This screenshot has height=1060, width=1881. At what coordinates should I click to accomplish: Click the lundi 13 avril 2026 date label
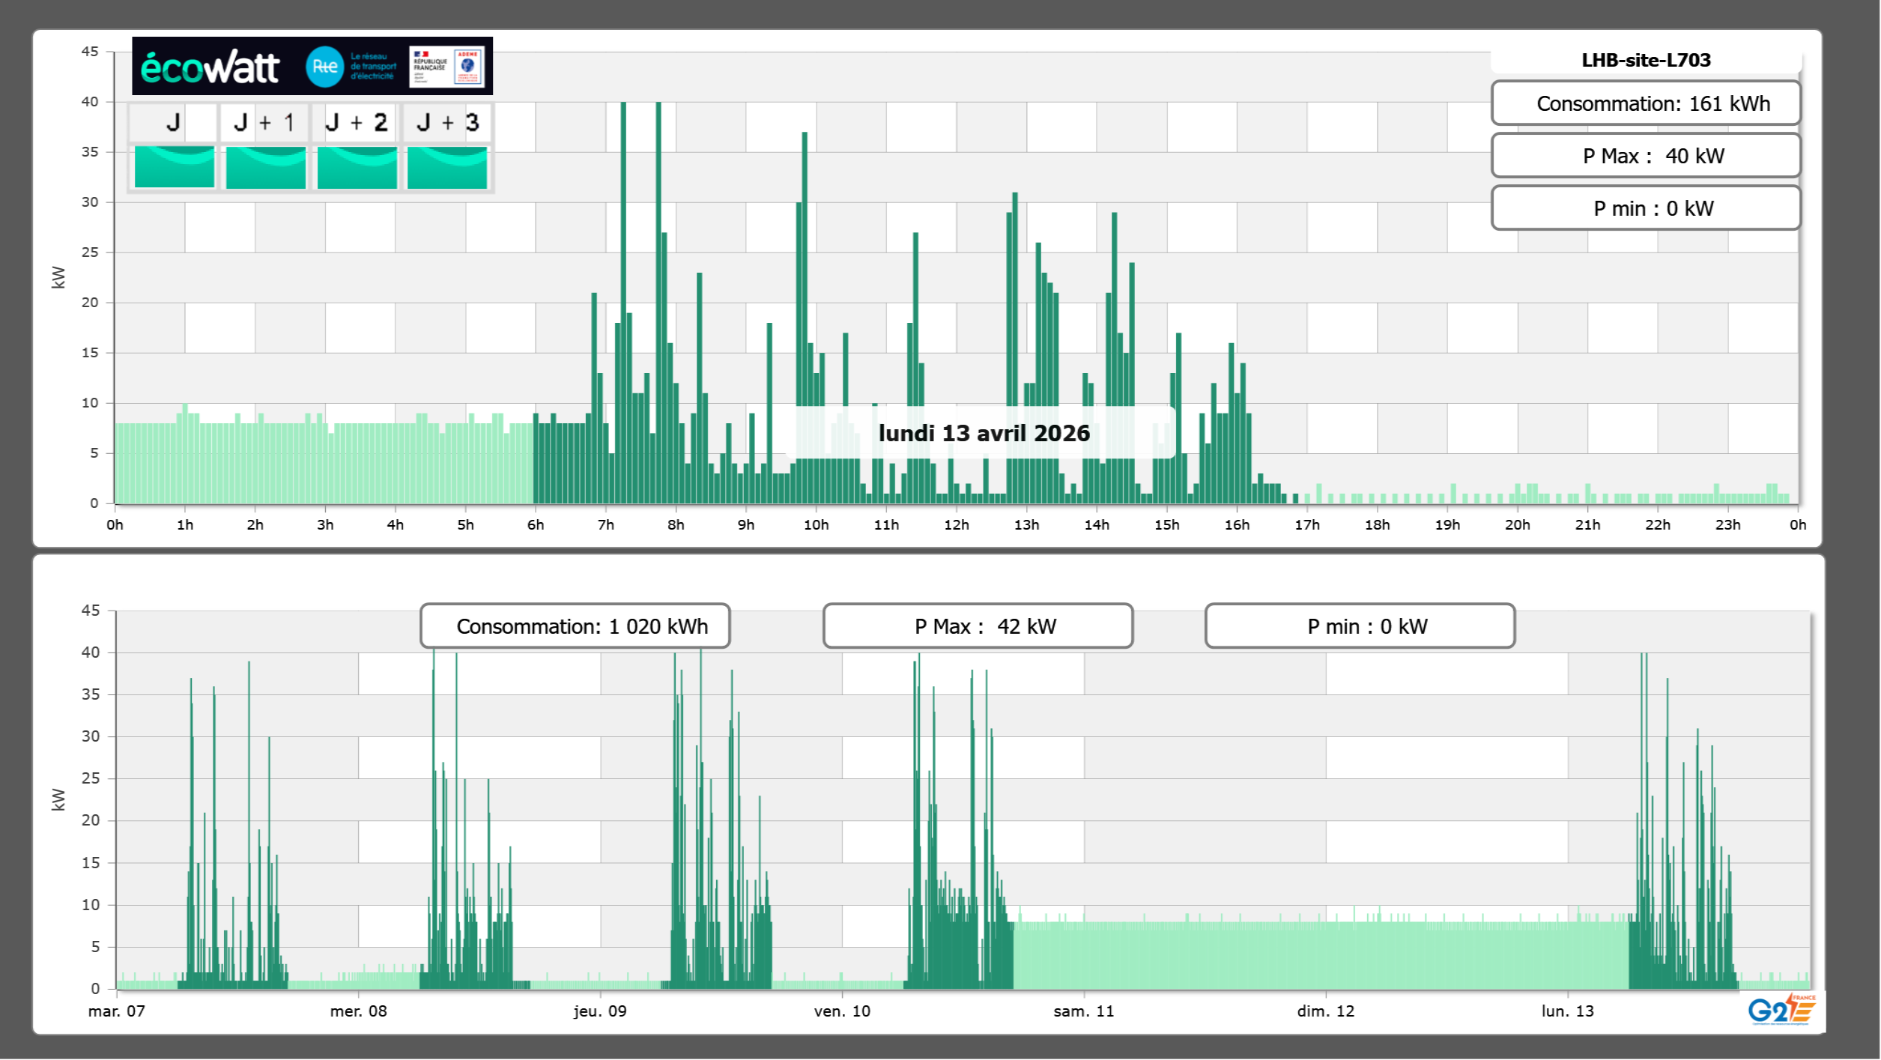coord(984,433)
